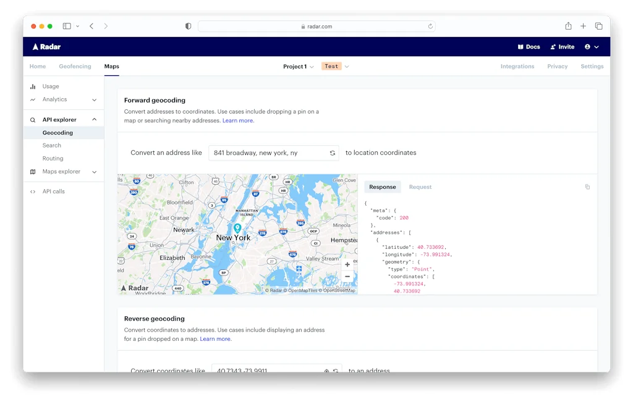Click the teal map pin marker
Viewport: 633px width, 402px height.
[x=237, y=228]
